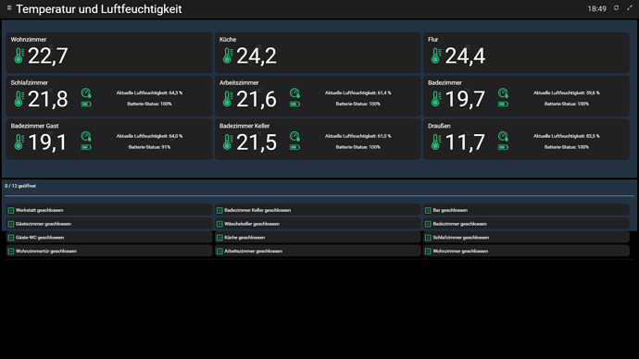Click the Schlafzimmer geschlossen window entry

pos(526,237)
